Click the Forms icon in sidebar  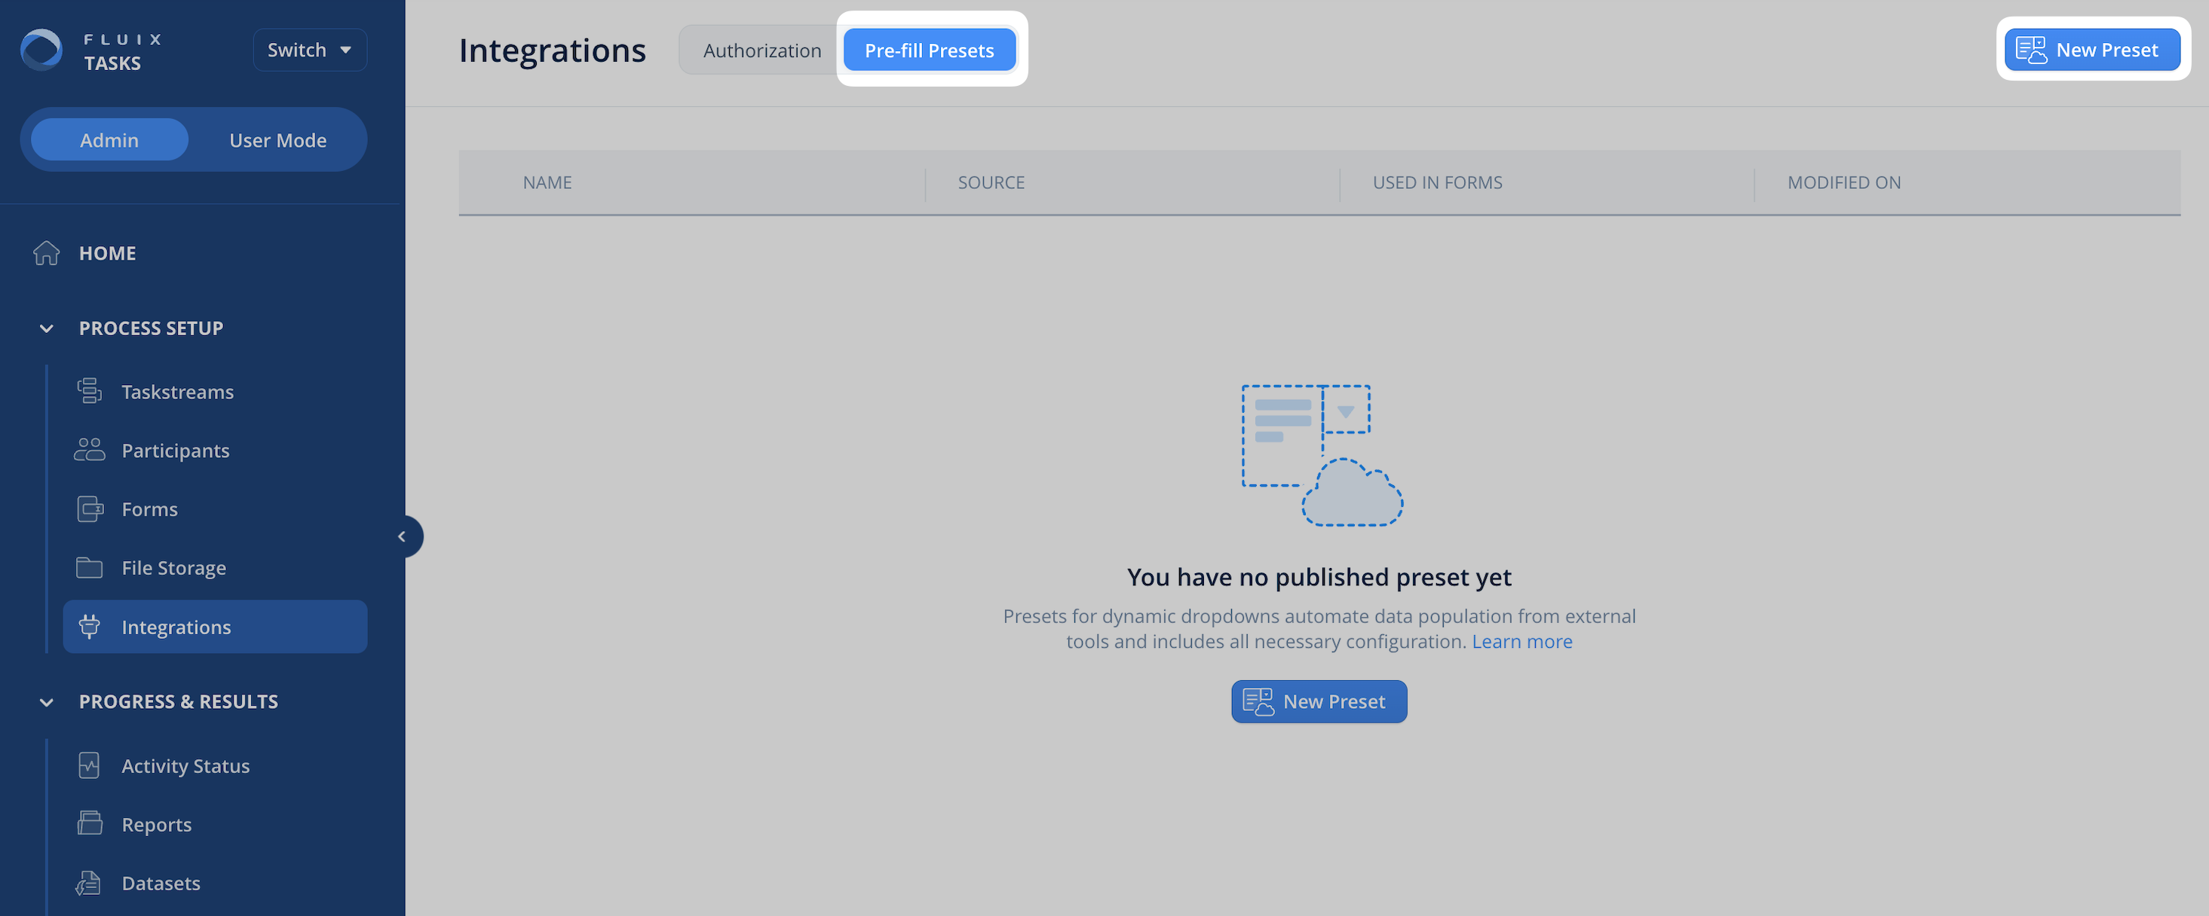click(x=89, y=509)
